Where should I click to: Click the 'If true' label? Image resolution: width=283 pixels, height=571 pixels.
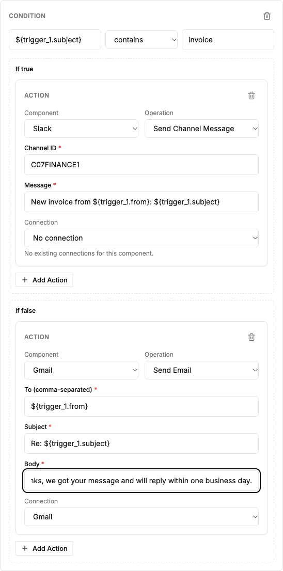[24, 69]
